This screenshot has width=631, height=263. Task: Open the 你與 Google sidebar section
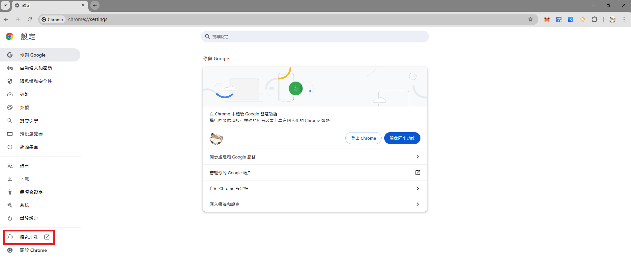pyautogui.click(x=40, y=55)
